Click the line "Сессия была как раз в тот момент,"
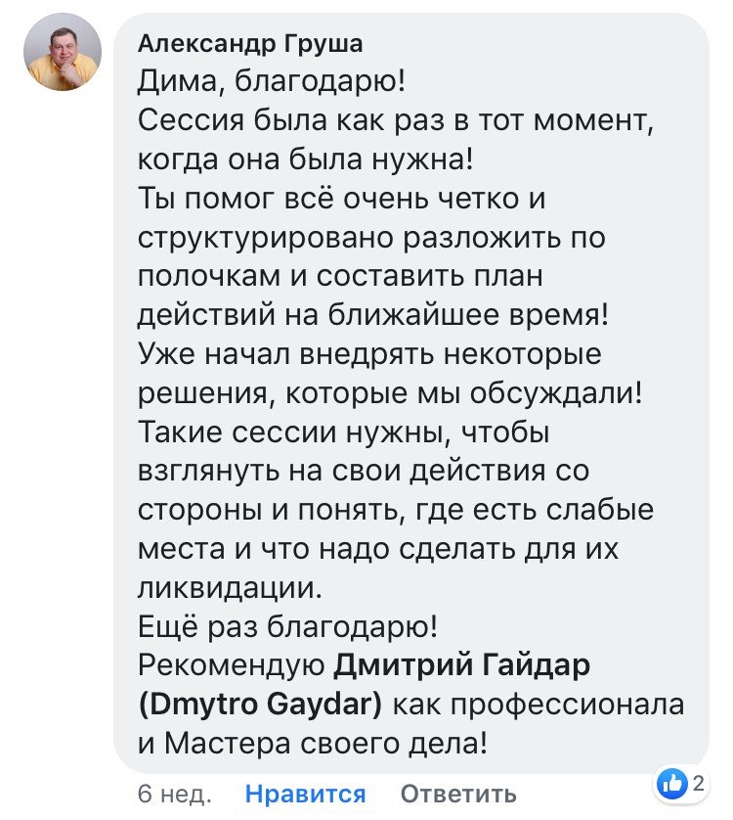The image size is (733, 820). click(394, 121)
